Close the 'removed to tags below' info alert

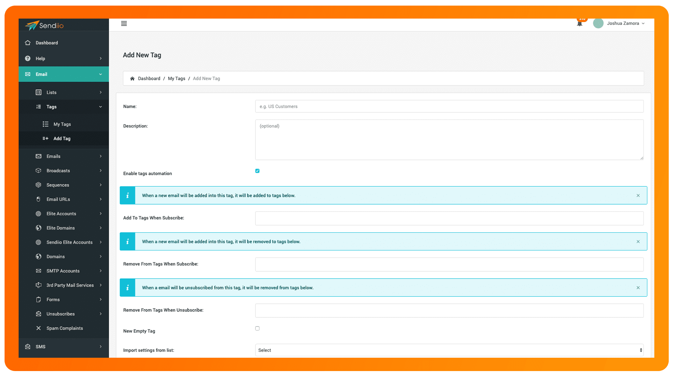click(638, 242)
